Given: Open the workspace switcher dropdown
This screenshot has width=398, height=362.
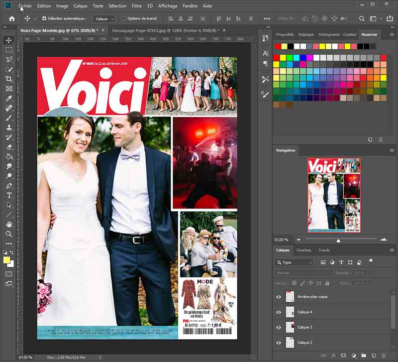Looking at the screenshot, I should coord(376,18).
